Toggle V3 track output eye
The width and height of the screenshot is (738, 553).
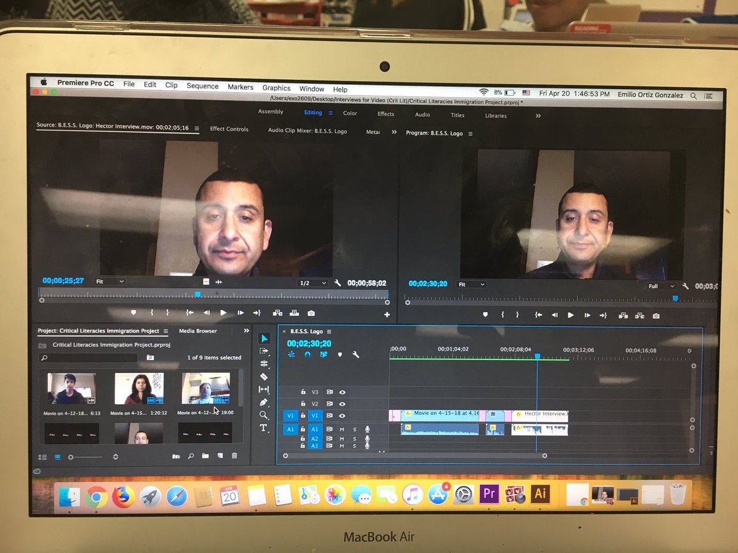tap(343, 391)
